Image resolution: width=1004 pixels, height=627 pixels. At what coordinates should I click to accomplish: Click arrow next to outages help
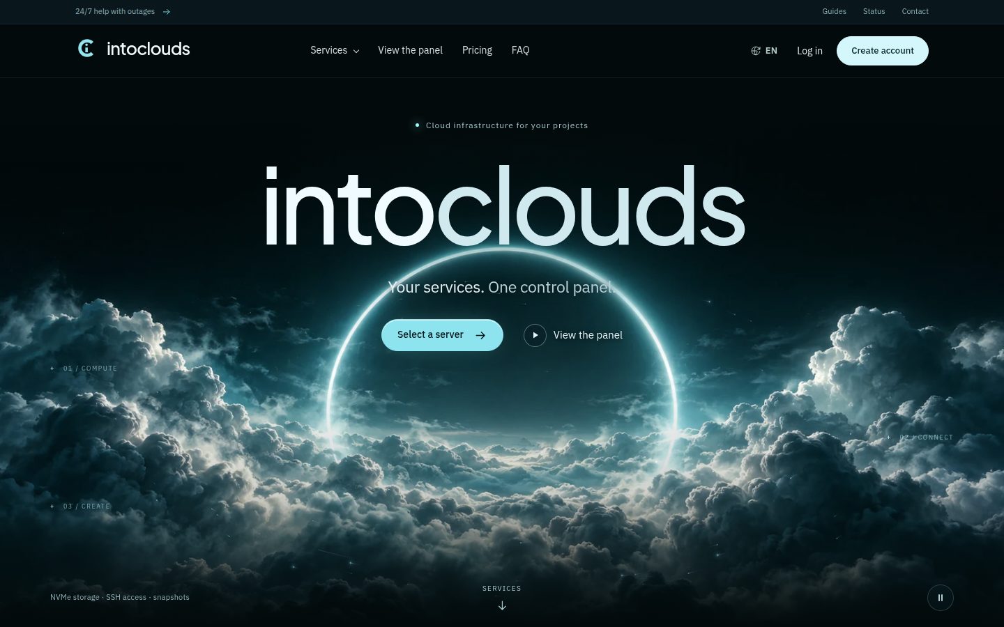coord(166,12)
